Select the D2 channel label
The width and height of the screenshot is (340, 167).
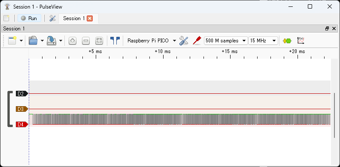tap(22, 94)
